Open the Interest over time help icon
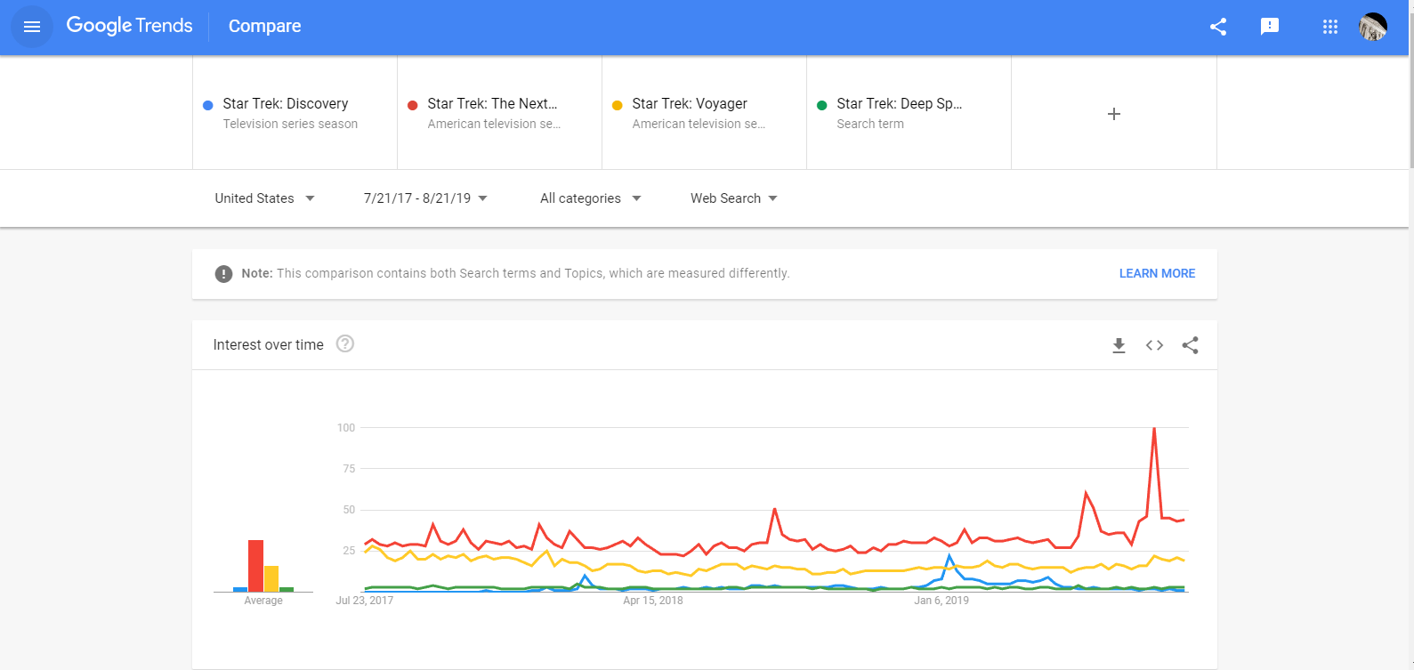 (345, 344)
